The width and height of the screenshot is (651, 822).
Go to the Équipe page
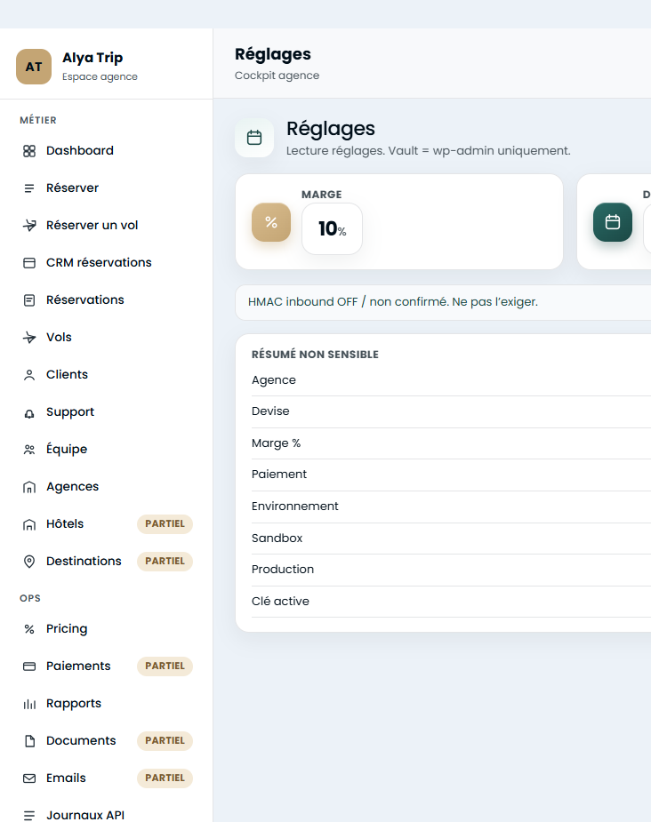pyautogui.click(x=107, y=450)
